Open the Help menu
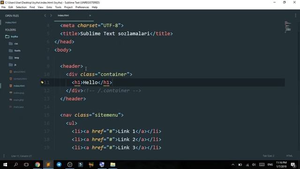This screenshot has height=169, width=300. pos(95,8)
